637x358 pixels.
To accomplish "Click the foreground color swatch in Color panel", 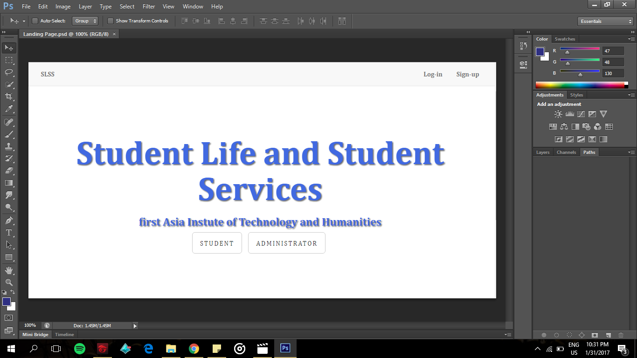I will pyautogui.click(x=540, y=51).
